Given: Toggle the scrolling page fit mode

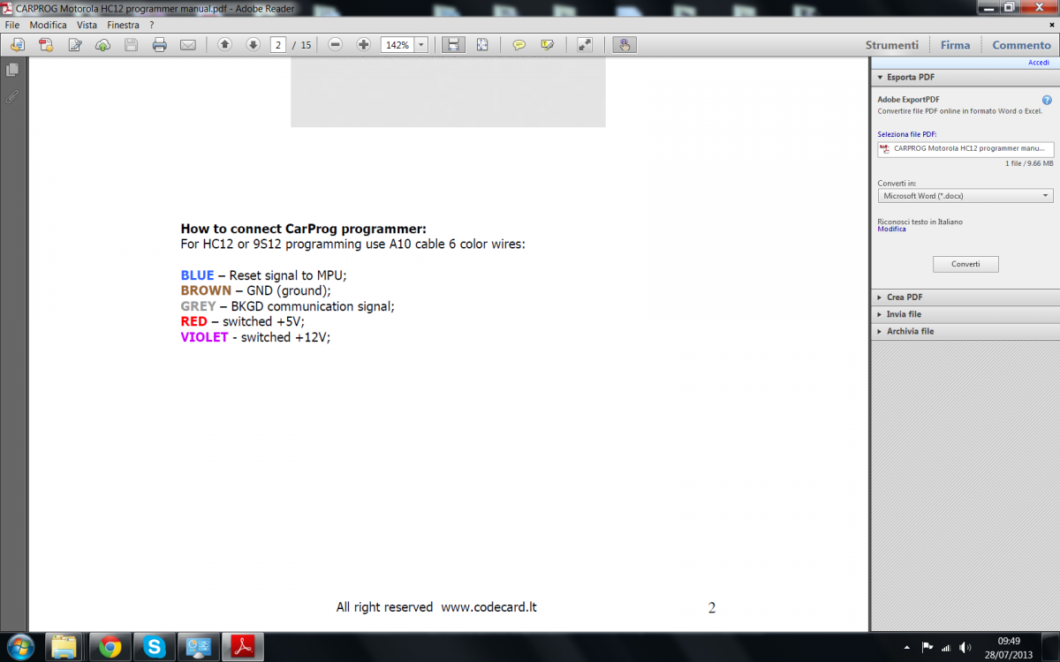Looking at the screenshot, I should (x=452, y=45).
